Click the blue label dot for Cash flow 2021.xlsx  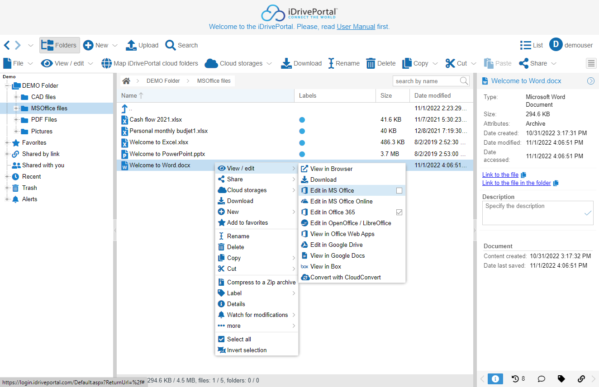[x=302, y=120]
